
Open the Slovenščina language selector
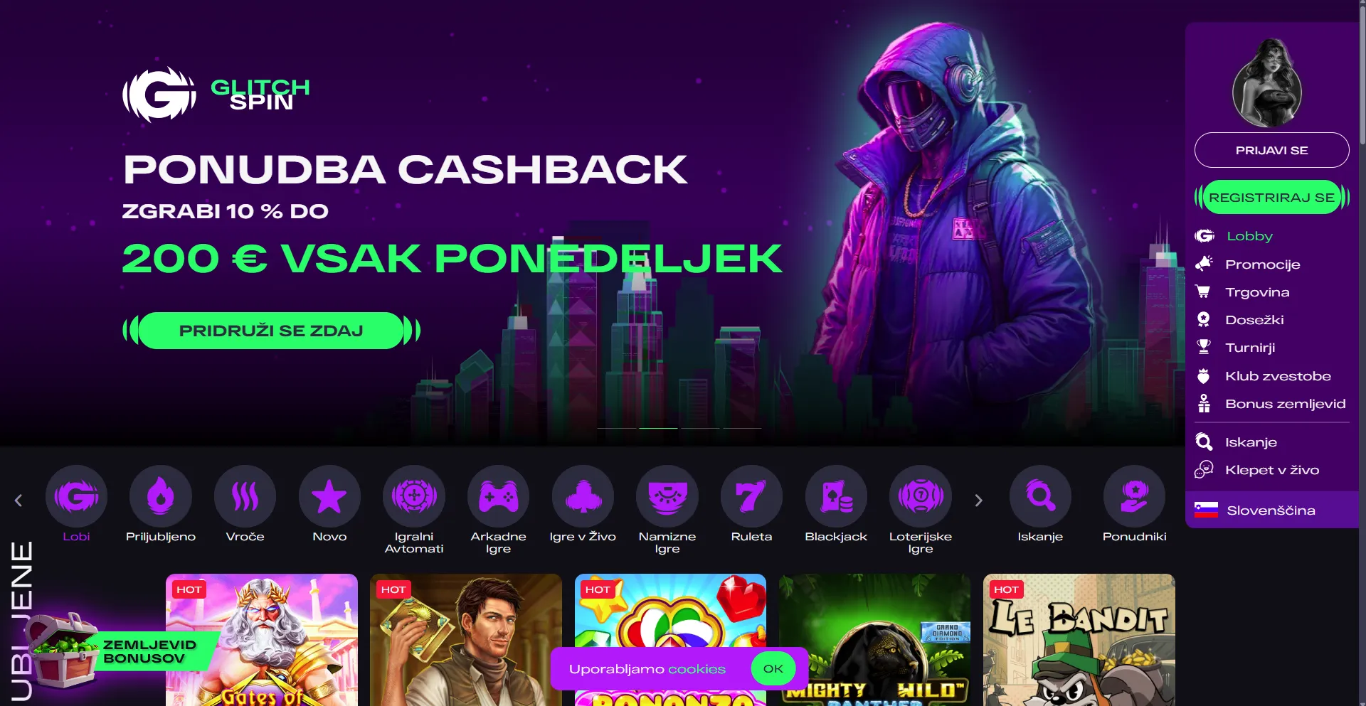pos(1272,510)
